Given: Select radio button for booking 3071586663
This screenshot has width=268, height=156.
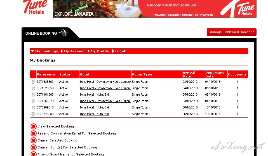Looking at the screenshot, I should point(33,82).
